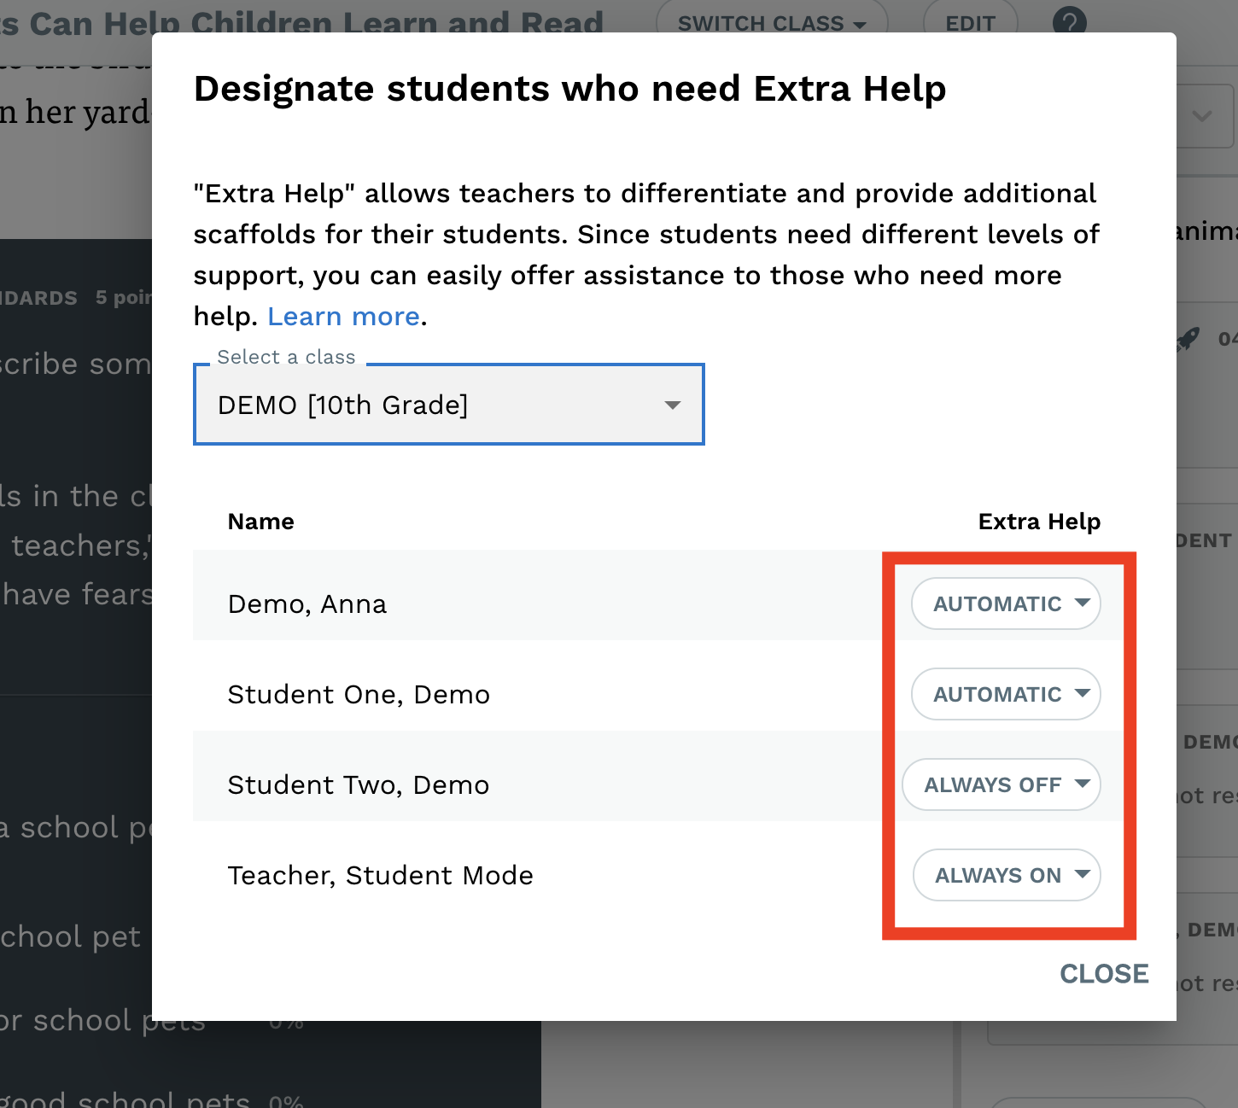
Task: Select the name Teacher, Student Mode
Action: click(381, 876)
